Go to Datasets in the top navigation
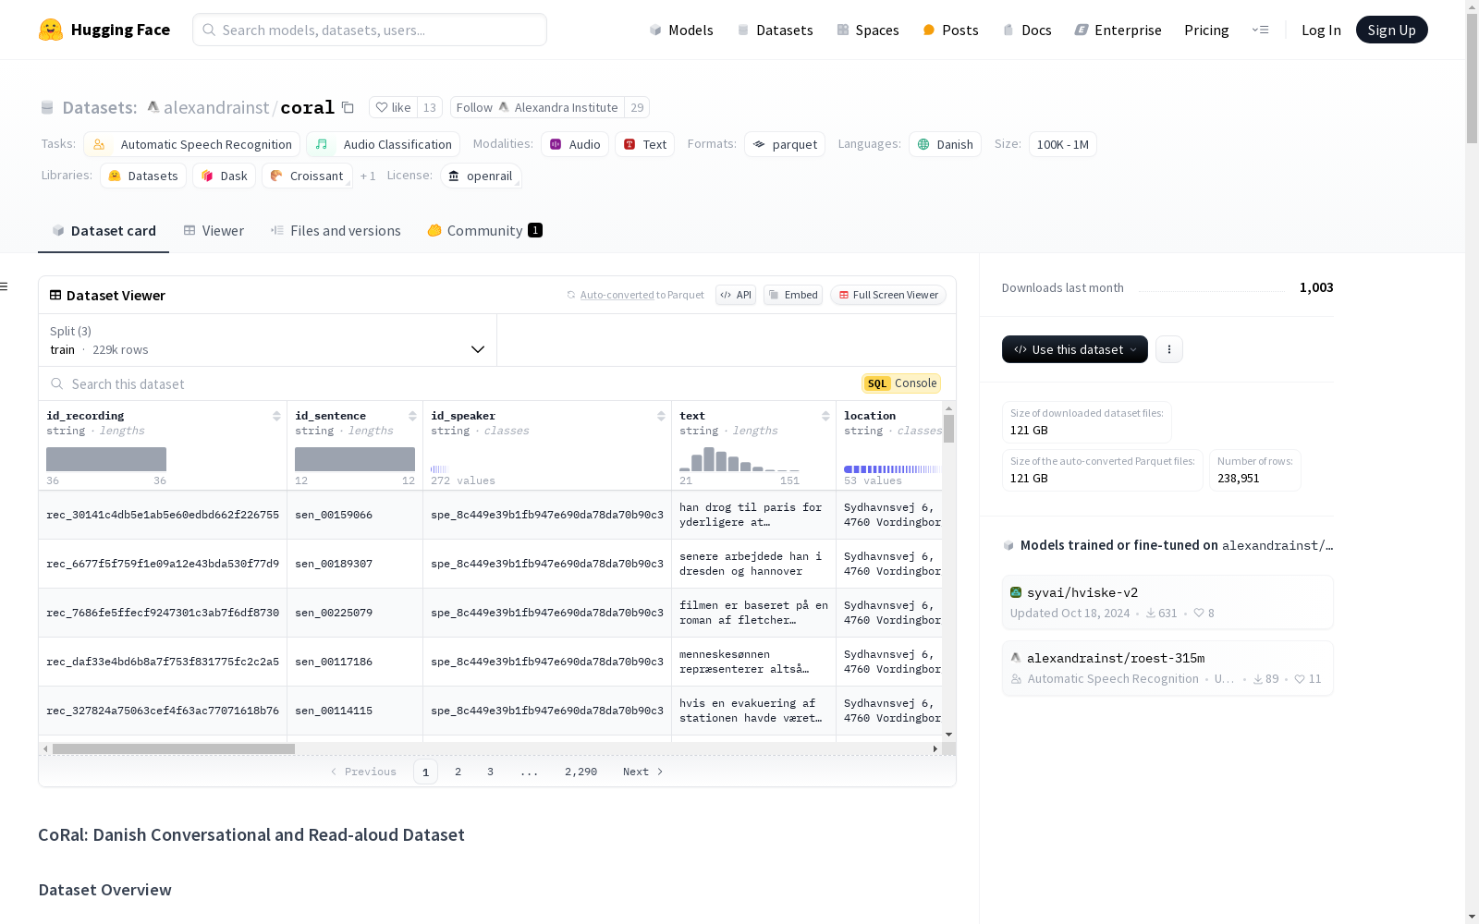This screenshot has width=1479, height=924. (x=775, y=30)
